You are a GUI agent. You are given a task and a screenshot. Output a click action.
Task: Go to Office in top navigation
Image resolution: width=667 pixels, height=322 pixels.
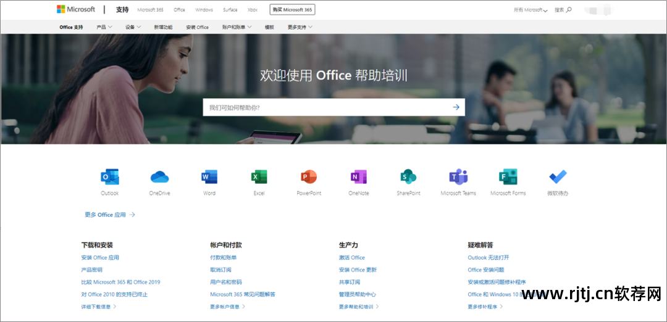point(180,10)
